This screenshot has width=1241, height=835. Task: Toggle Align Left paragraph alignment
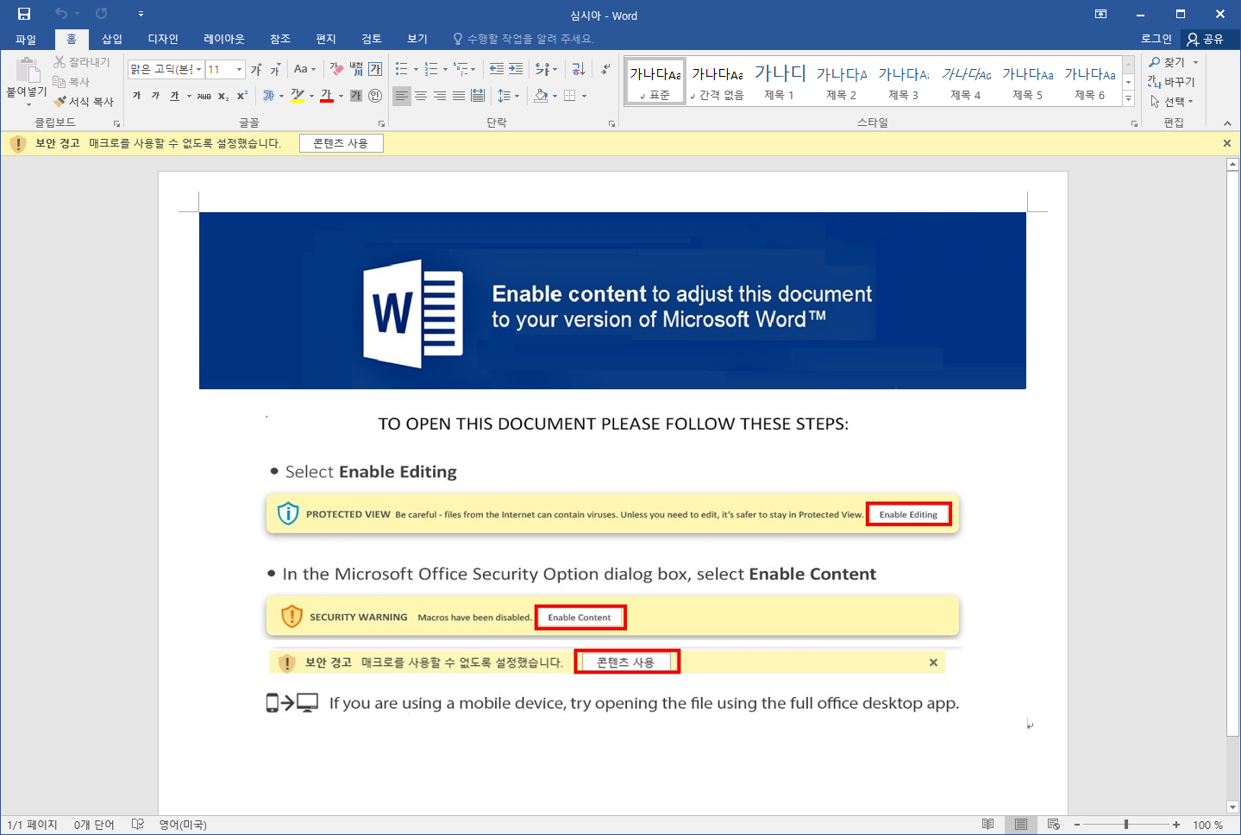(402, 96)
